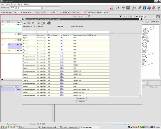161x129 pixels.
Task: Click the red X delete icon in main toolbar
Action: pos(111,8)
